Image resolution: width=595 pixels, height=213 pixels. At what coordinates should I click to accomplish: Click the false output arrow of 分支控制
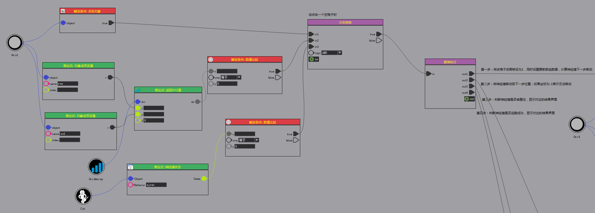pos(379,40)
